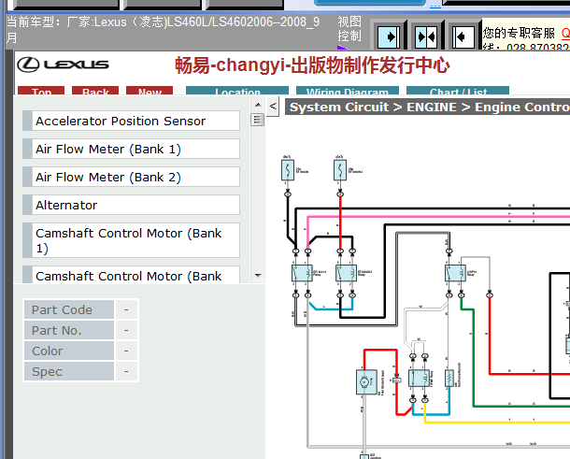Image resolution: width=570 pixels, height=459 pixels.
Task: Click the component list scrollbar thumb
Action: [x=257, y=120]
